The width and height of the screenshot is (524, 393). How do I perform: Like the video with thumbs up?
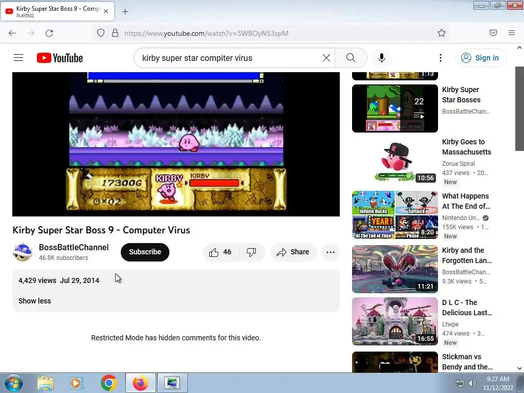point(220,252)
